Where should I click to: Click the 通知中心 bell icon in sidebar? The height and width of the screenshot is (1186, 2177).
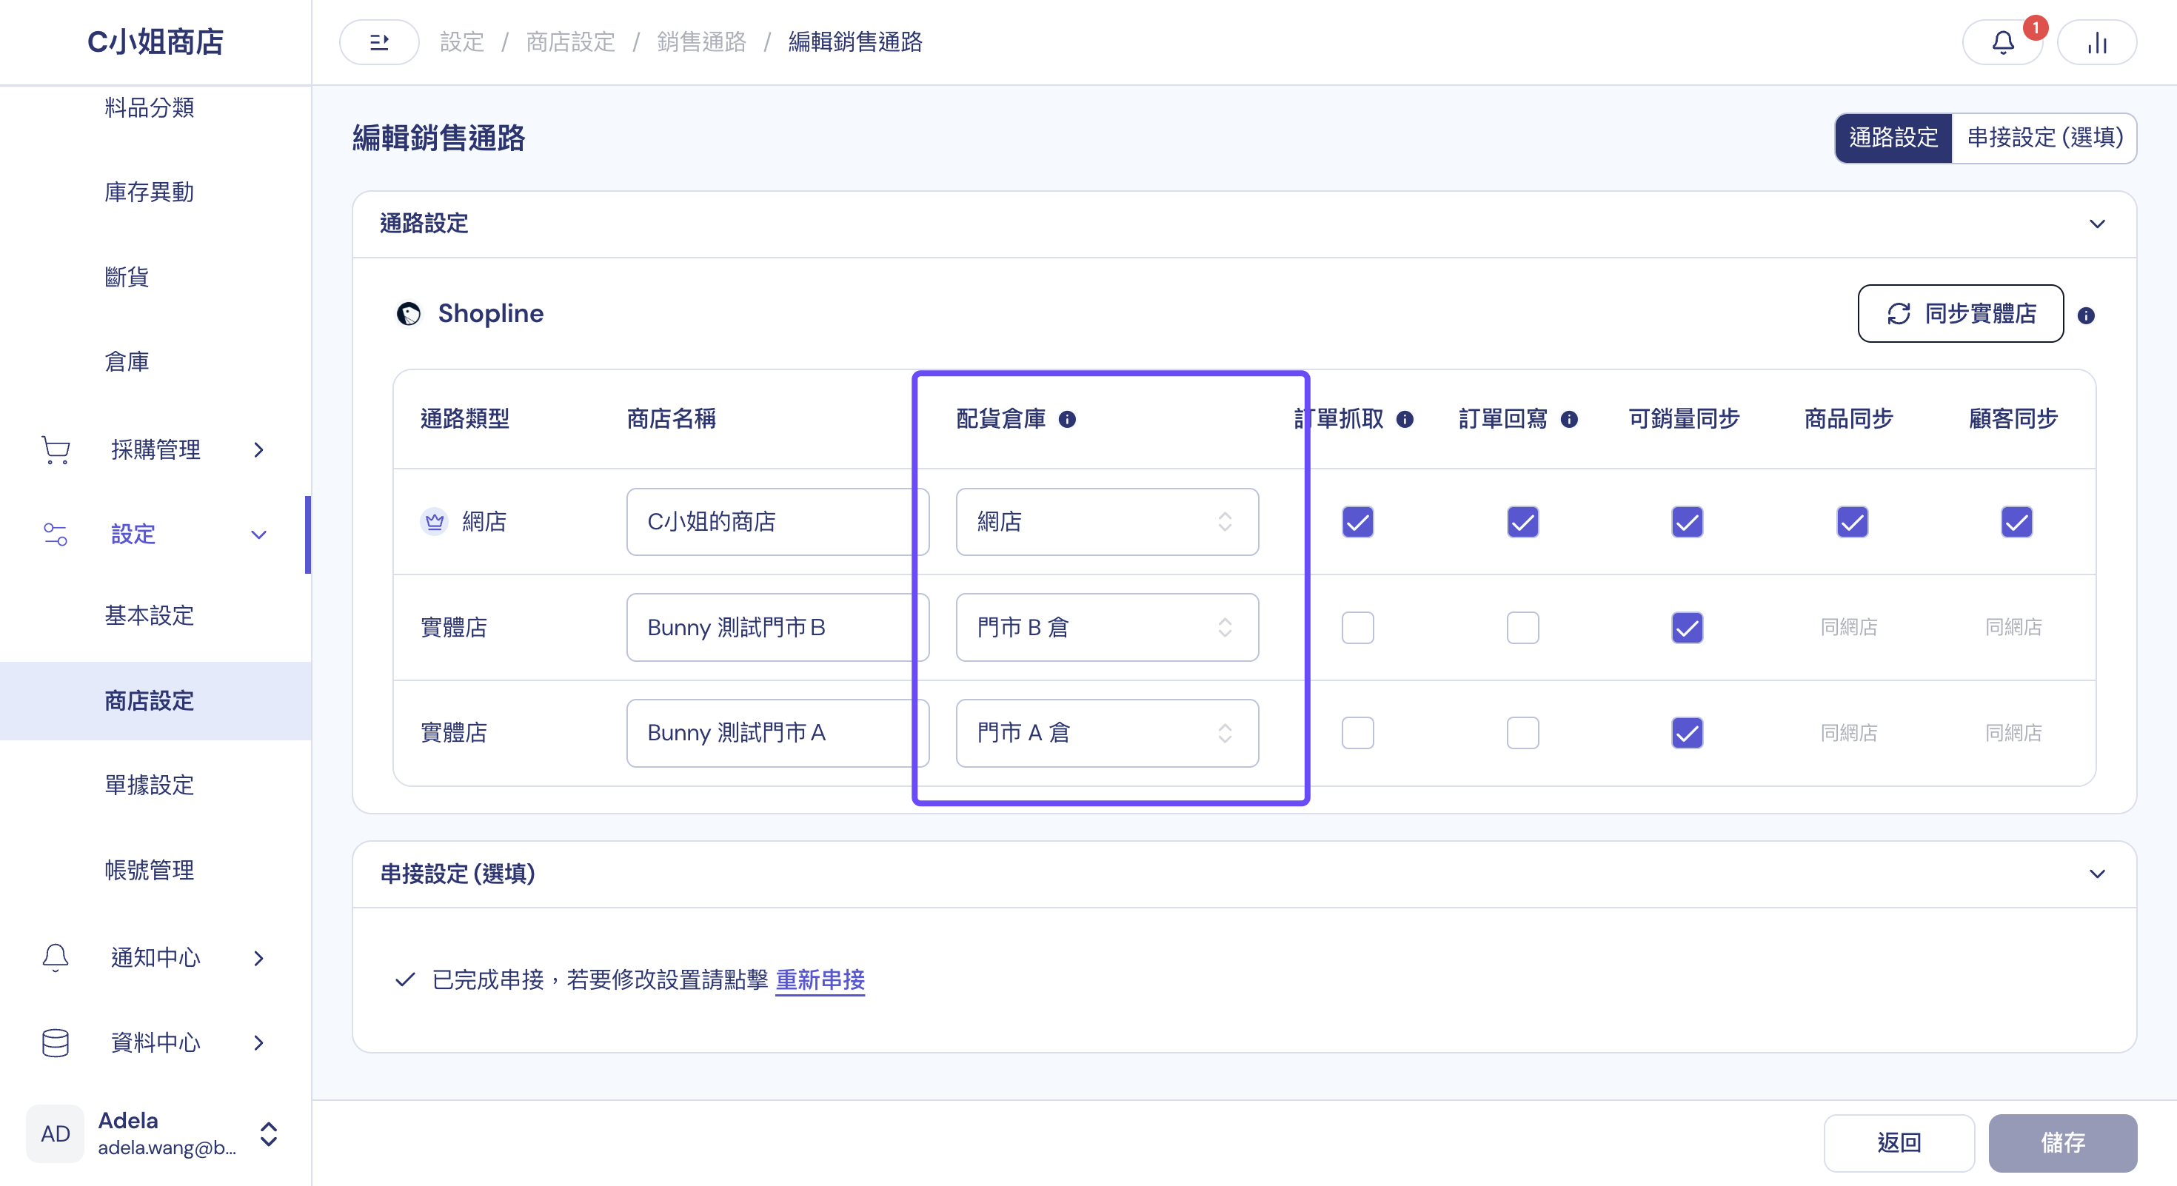(56, 957)
